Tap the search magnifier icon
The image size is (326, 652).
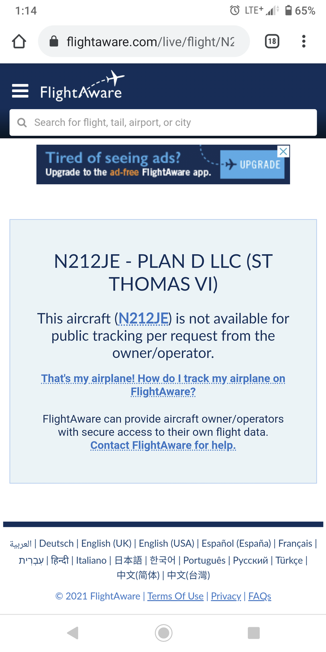(22, 123)
